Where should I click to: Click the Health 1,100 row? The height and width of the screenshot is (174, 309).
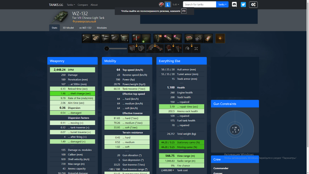pyautogui.click(x=181, y=88)
